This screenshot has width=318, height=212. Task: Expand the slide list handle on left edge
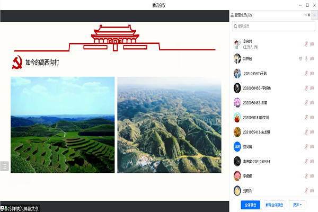pos(4,166)
